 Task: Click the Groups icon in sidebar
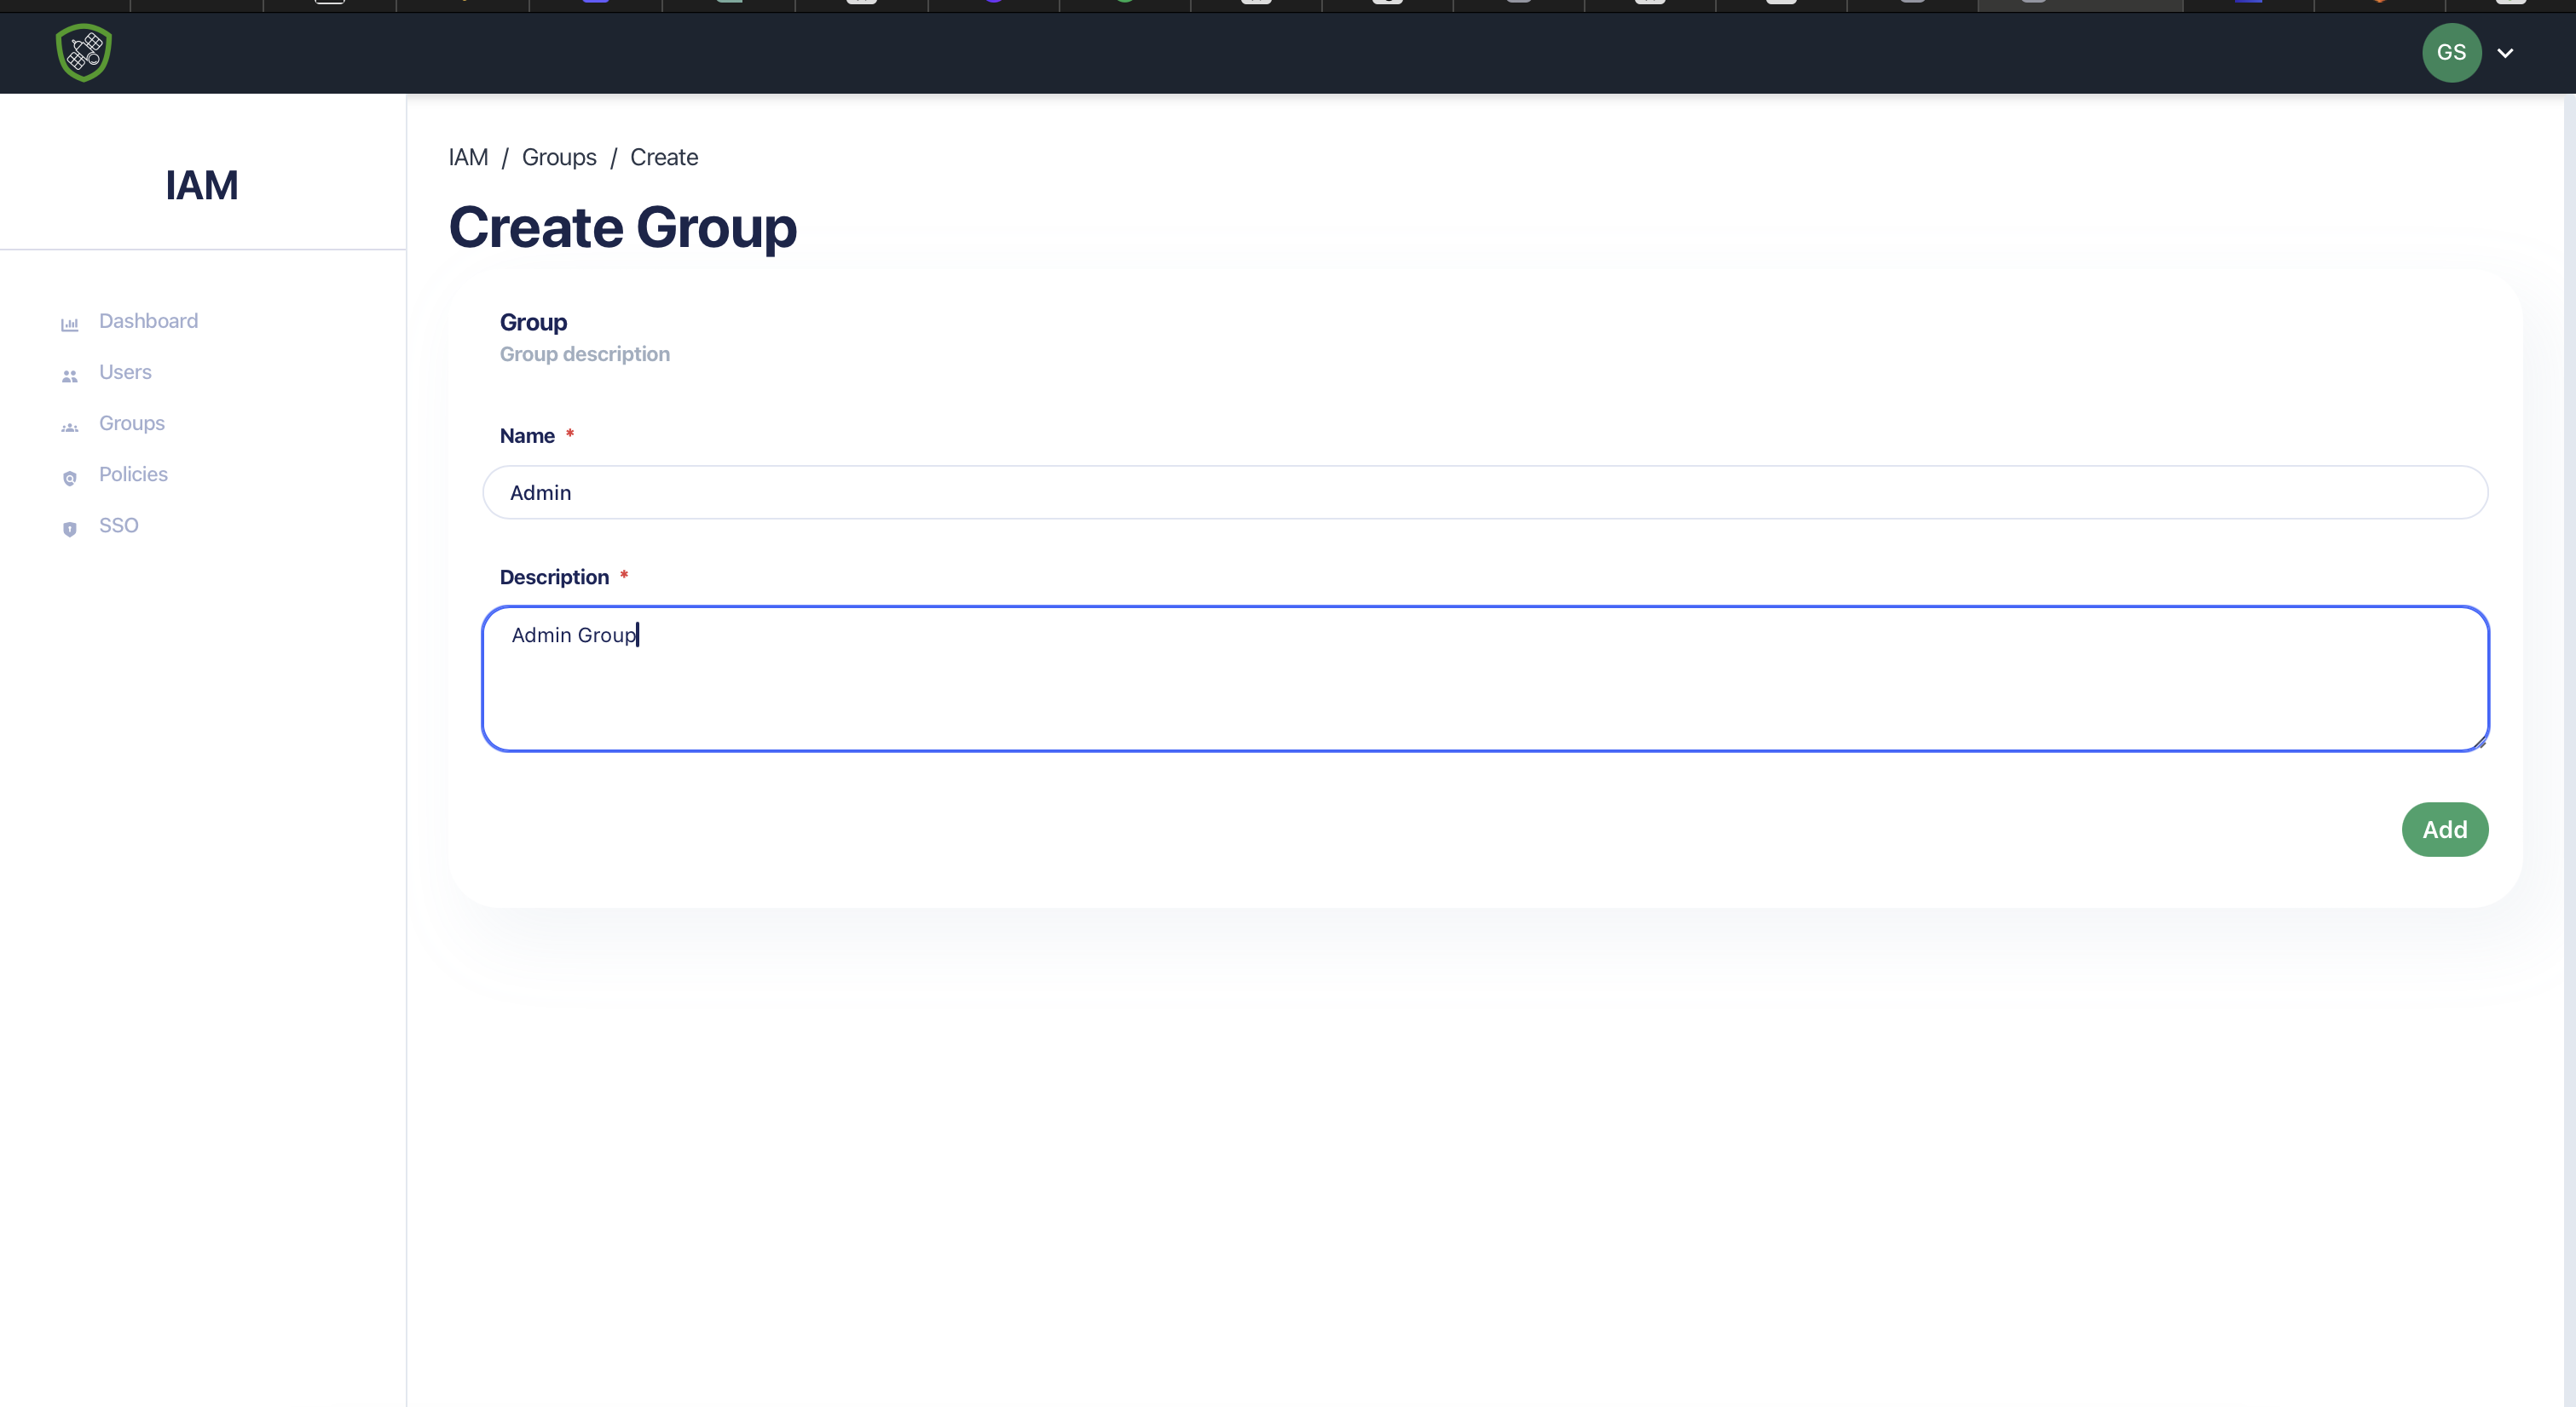69,427
